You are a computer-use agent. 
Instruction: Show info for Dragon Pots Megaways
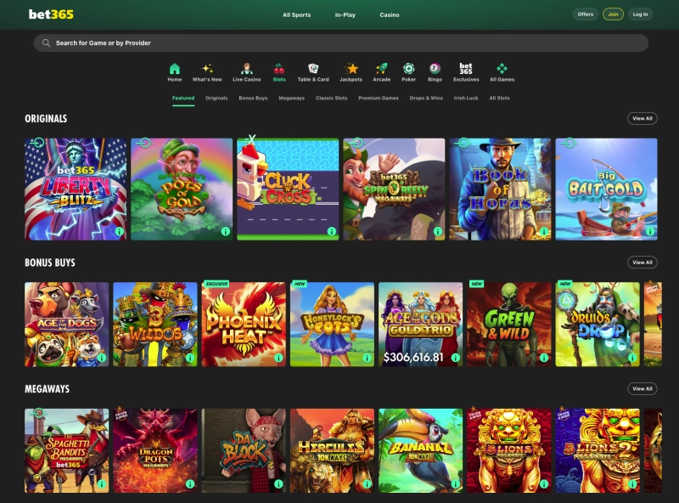point(189,484)
